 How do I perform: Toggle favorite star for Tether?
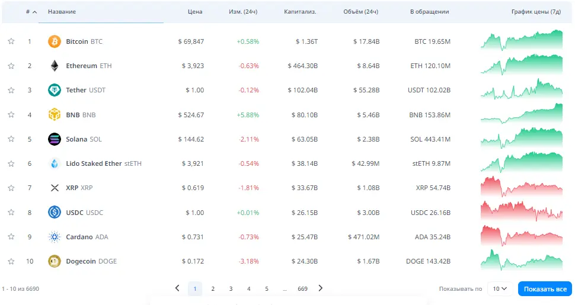click(11, 90)
